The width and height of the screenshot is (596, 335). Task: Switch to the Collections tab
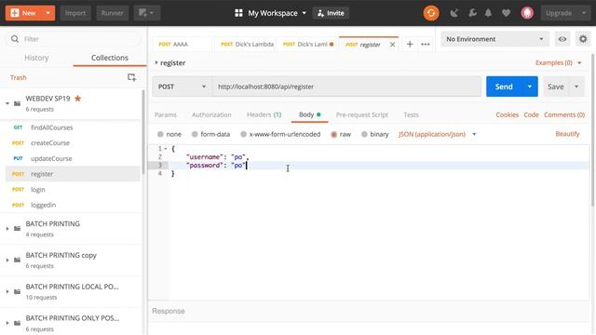110,58
